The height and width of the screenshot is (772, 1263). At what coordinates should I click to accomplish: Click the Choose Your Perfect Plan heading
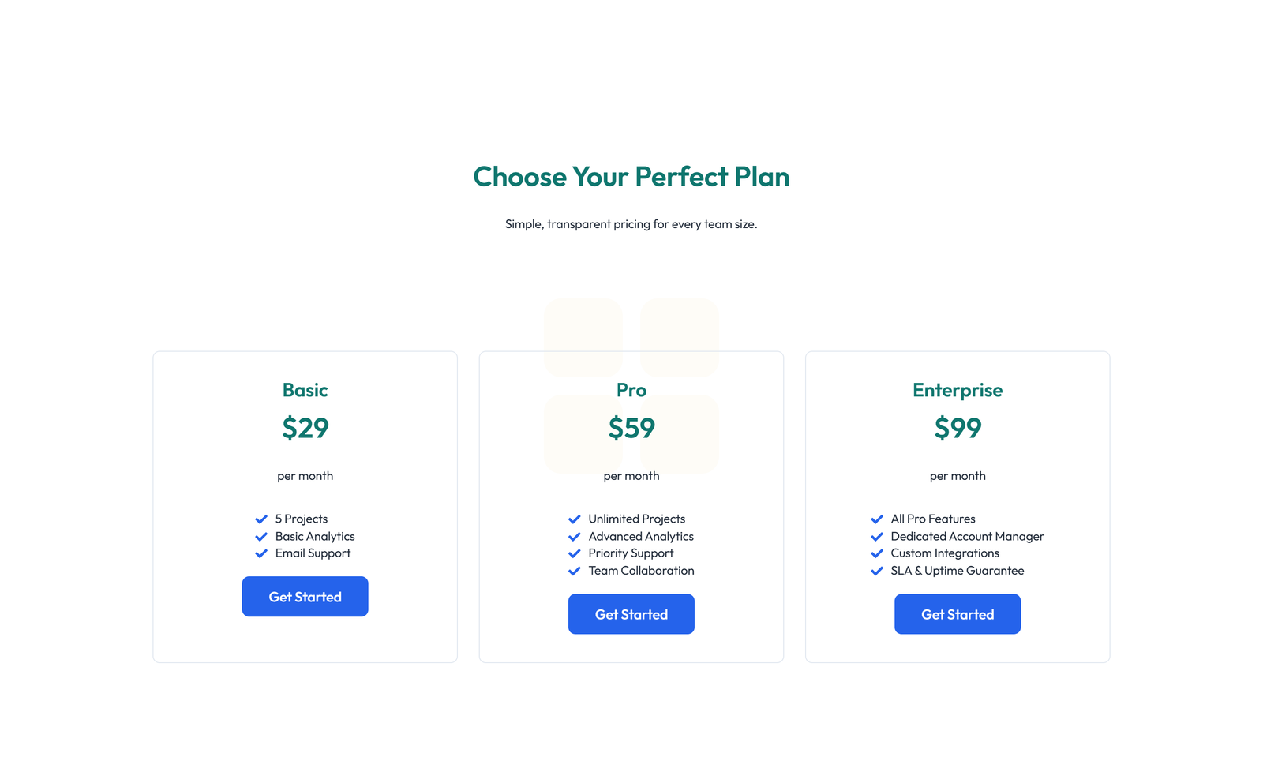pos(631,177)
